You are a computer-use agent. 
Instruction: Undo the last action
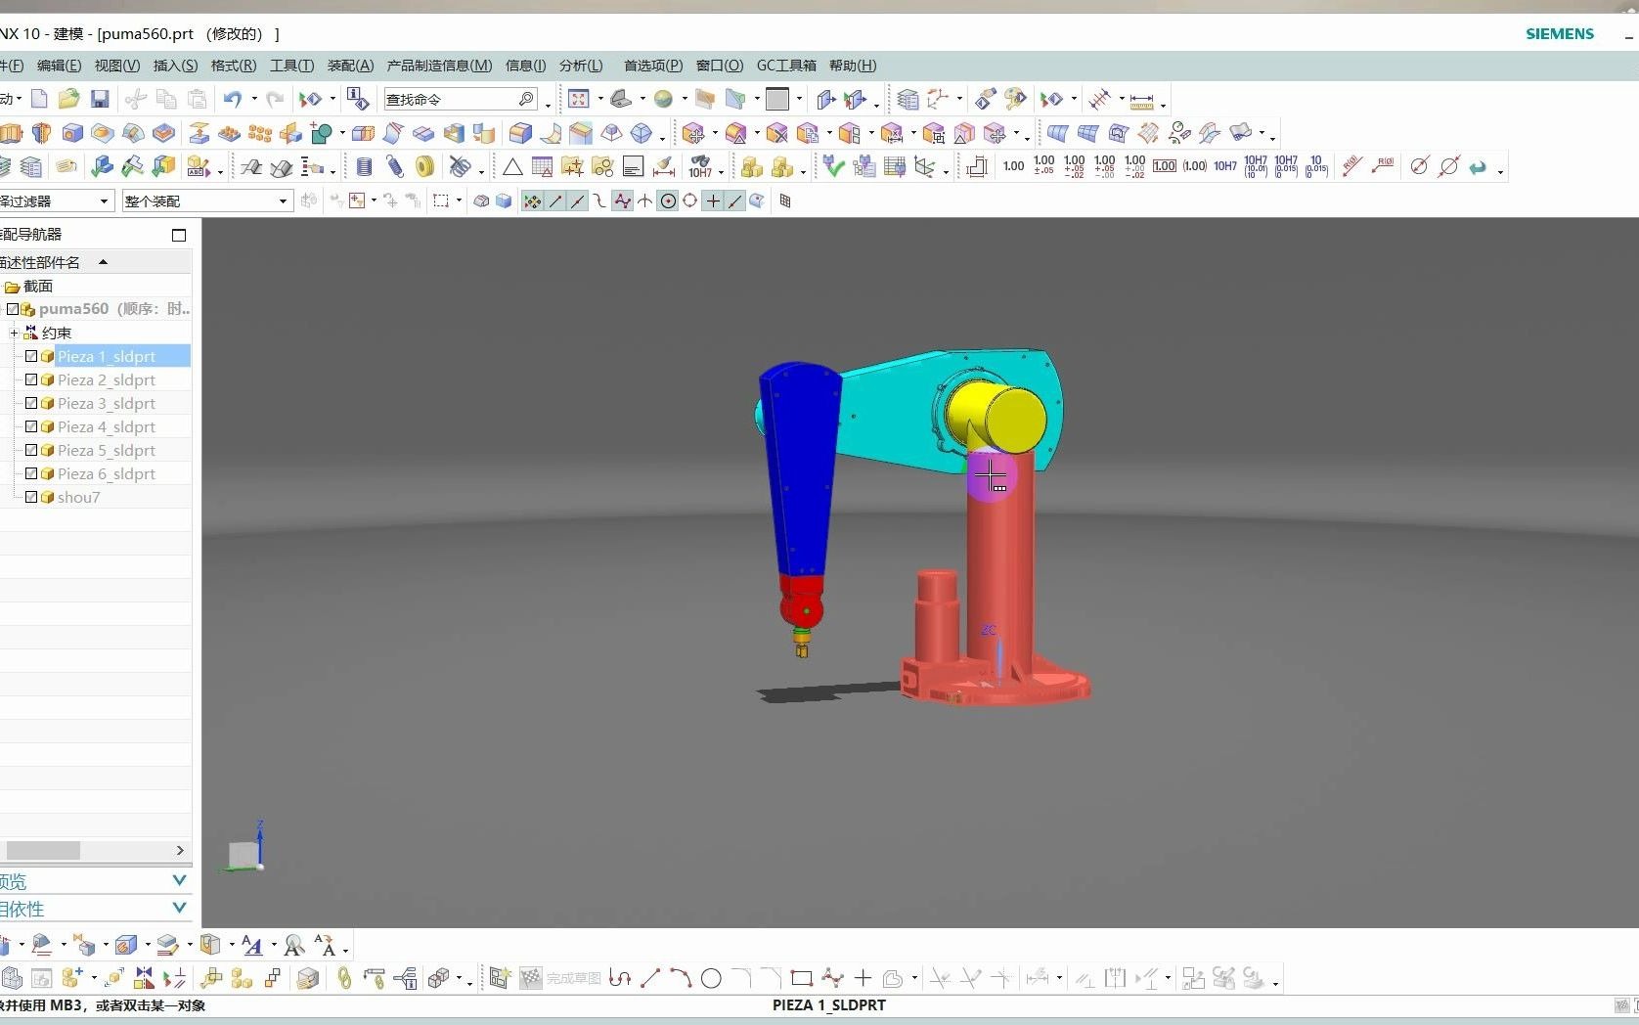tap(232, 99)
